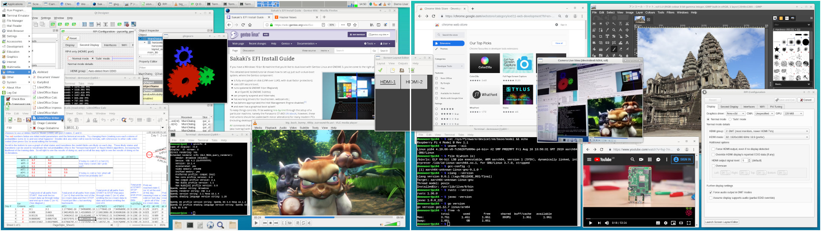Viewport: 821px width, 231px height.
Task: Open the Developer Tools category dropdown
Action: 449,66
